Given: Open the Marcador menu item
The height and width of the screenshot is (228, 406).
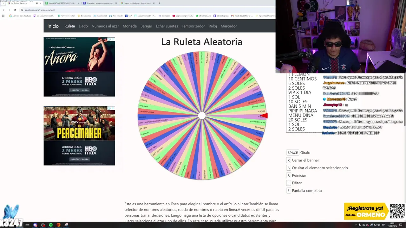Looking at the screenshot, I should [229, 26].
